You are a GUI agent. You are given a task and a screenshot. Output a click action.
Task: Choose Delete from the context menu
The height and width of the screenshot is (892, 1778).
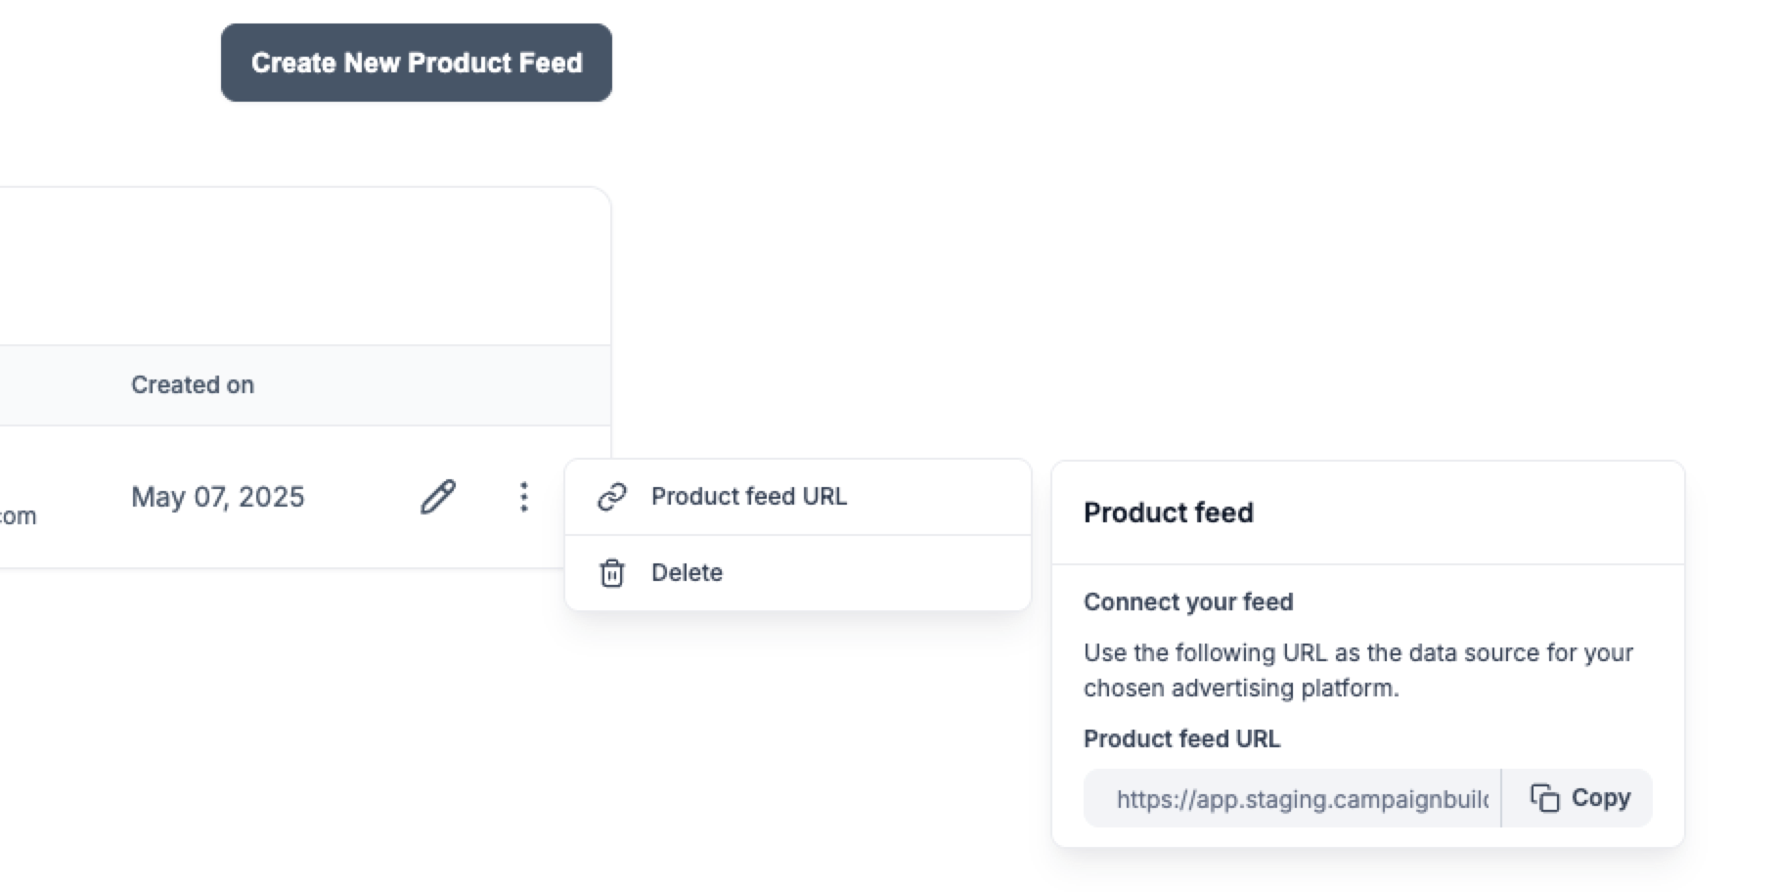pos(687,573)
